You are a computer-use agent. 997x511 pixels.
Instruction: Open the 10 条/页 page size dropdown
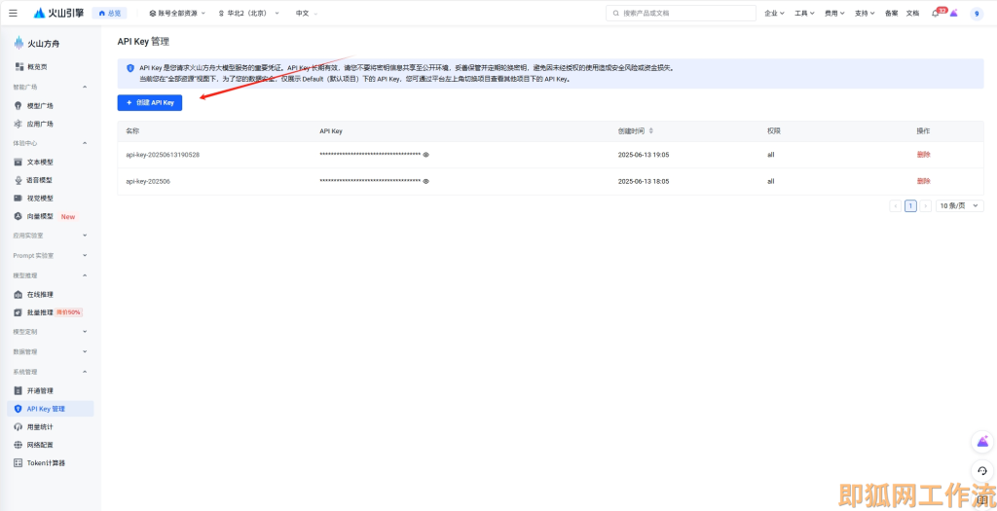[x=959, y=206]
